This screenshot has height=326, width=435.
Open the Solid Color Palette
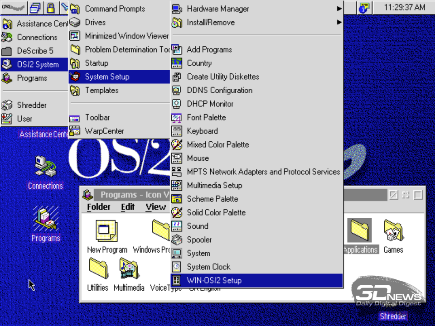click(x=256, y=212)
